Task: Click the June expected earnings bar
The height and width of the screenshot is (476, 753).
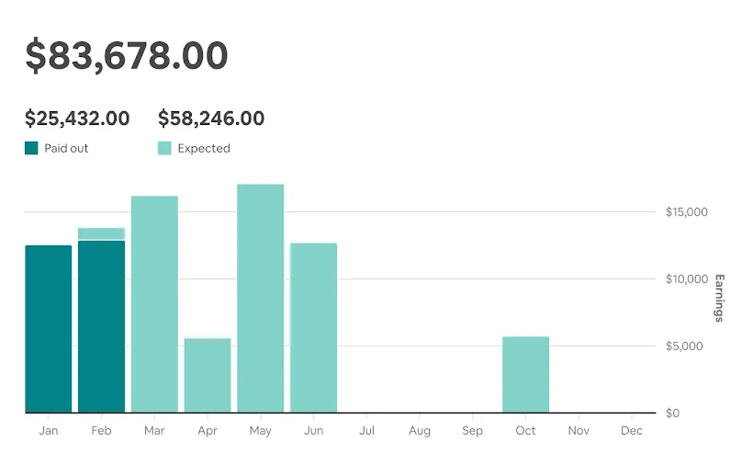Action: pyautogui.click(x=314, y=327)
